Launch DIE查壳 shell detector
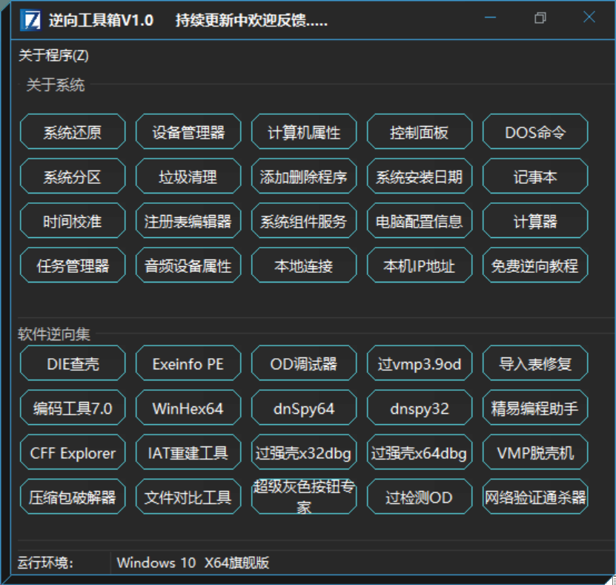The image size is (616, 585). (x=72, y=363)
